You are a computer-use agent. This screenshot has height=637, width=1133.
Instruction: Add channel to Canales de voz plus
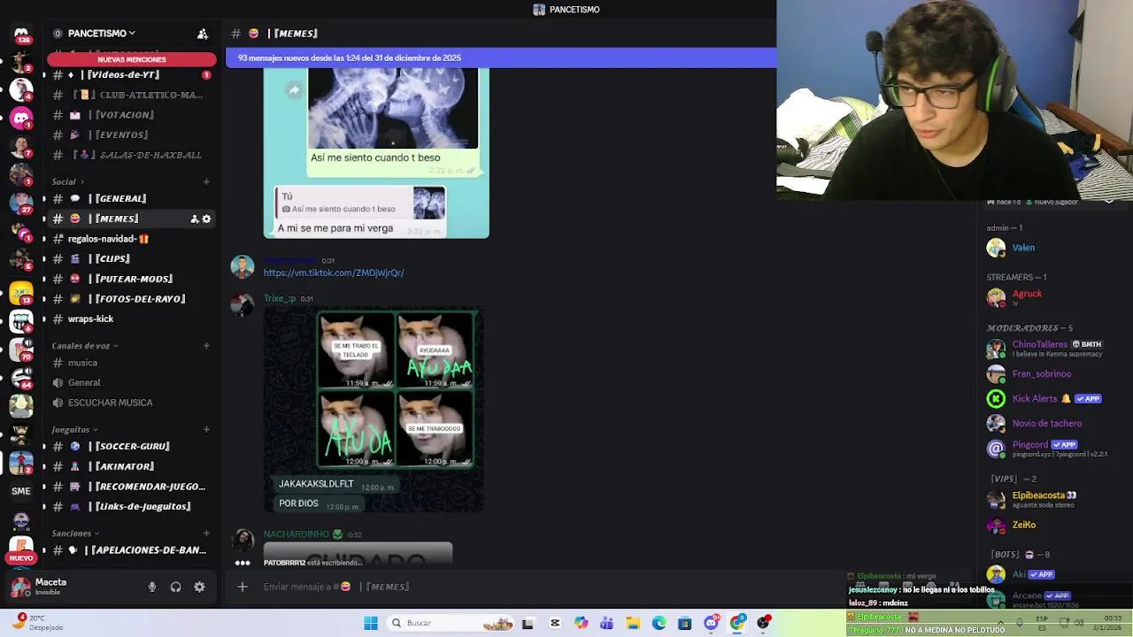click(206, 346)
